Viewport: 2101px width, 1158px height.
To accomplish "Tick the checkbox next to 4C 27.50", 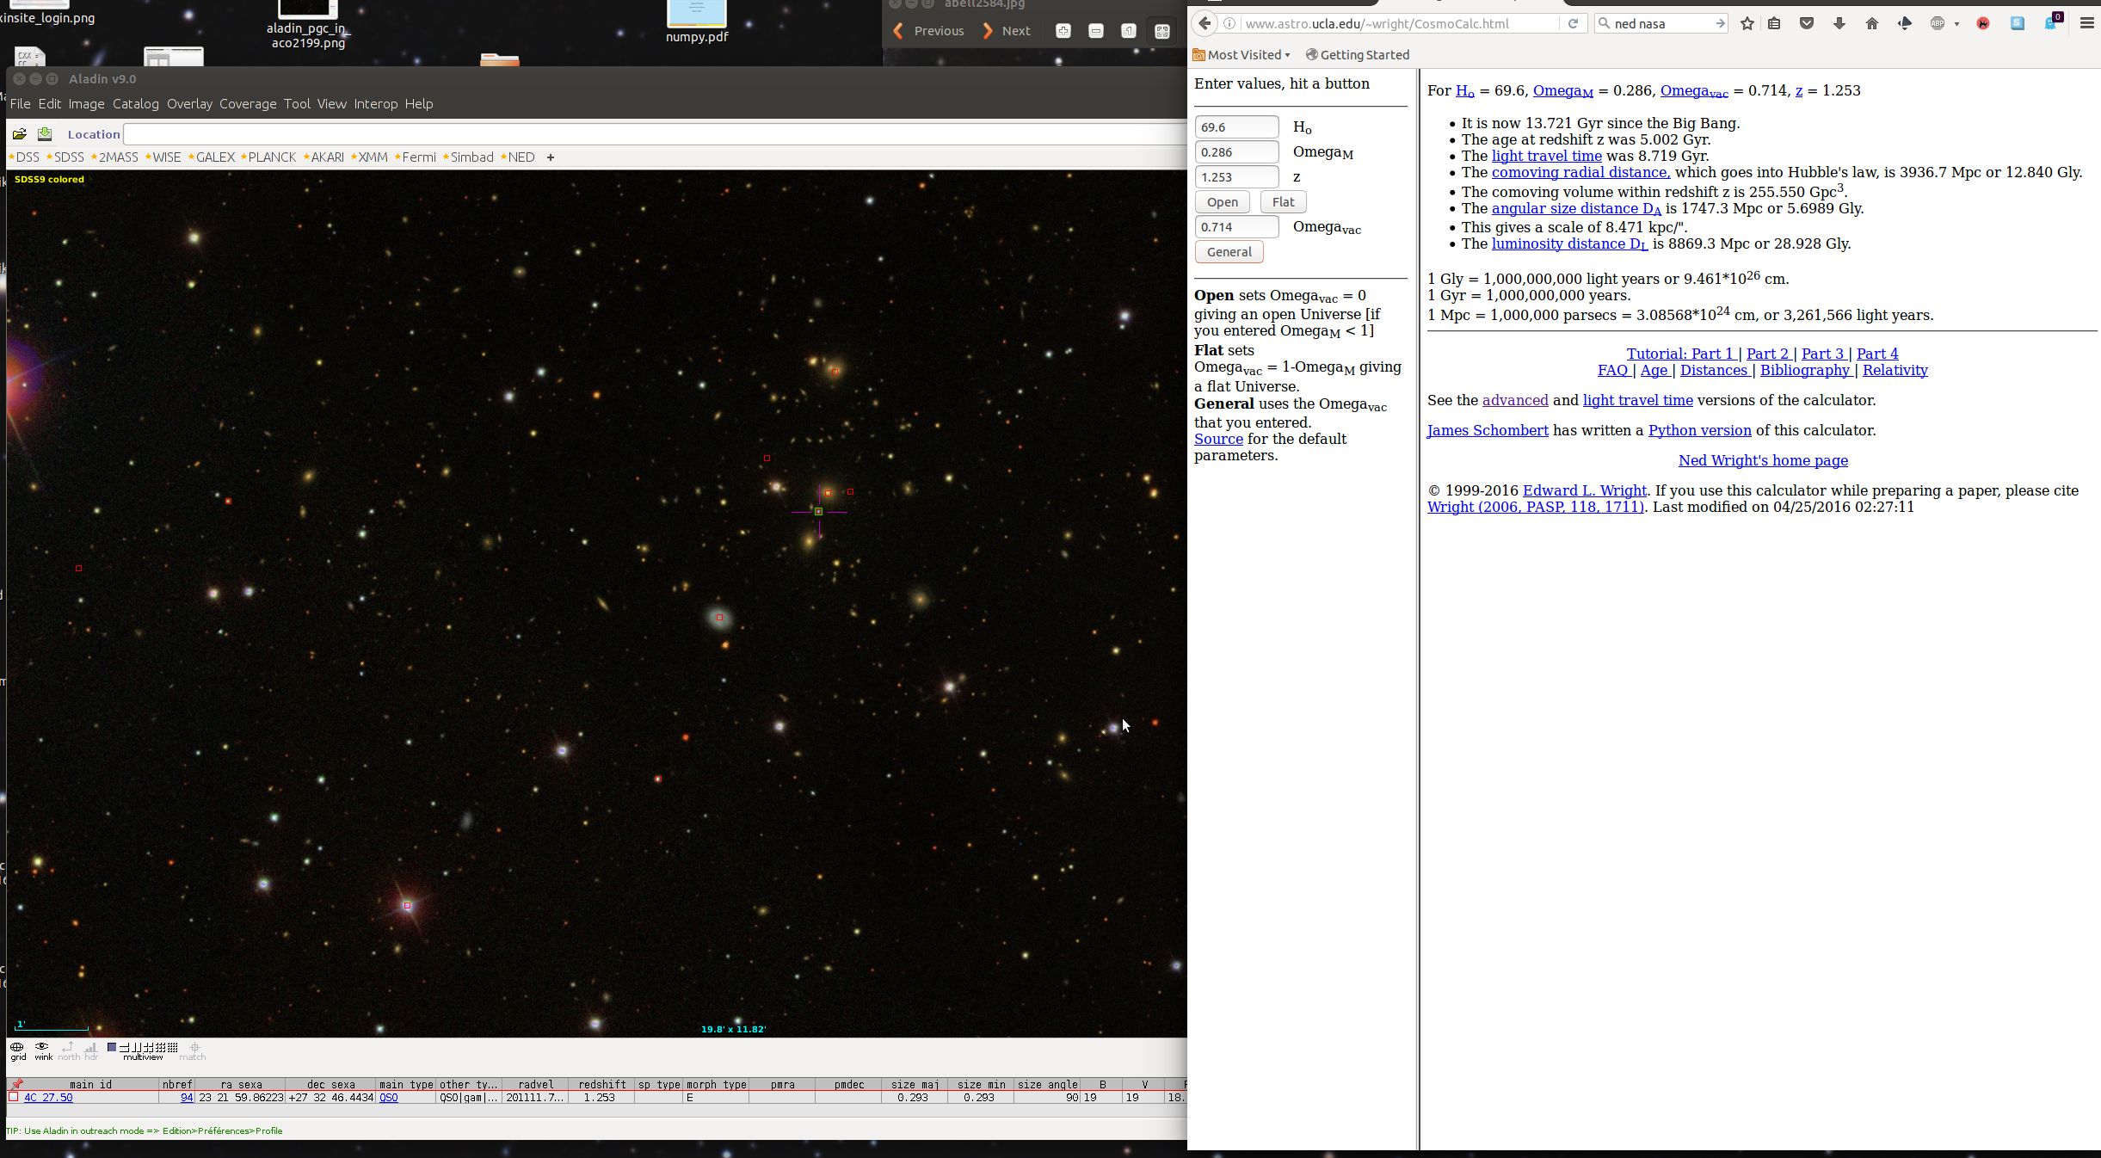I will [13, 1097].
